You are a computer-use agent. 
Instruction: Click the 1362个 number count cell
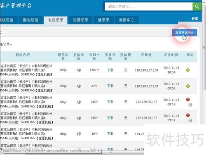[x=94, y=70]
